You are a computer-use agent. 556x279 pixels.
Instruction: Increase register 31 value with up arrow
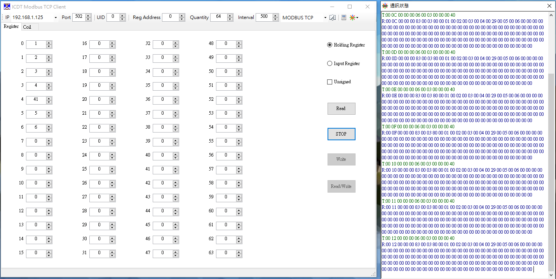pyautogui.click(x=112, y=252)
